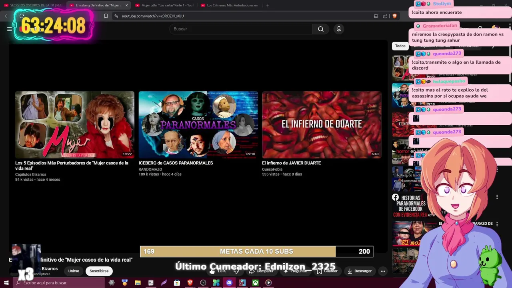This screenshot has width=512, height=288.
Task: Launch File Explorer from the taskbar
Action: point(138,283)
